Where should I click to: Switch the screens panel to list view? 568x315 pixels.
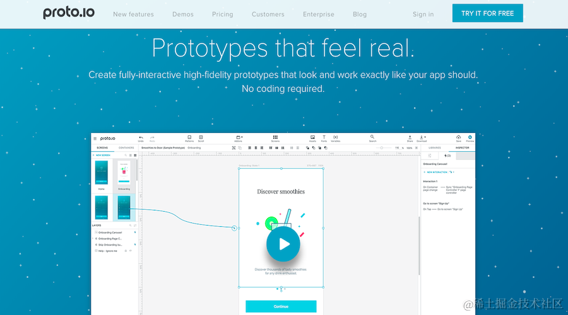[x=131, y=155]
